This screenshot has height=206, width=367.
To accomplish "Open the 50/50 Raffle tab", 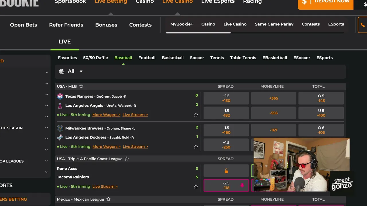I will pos(95,58).
